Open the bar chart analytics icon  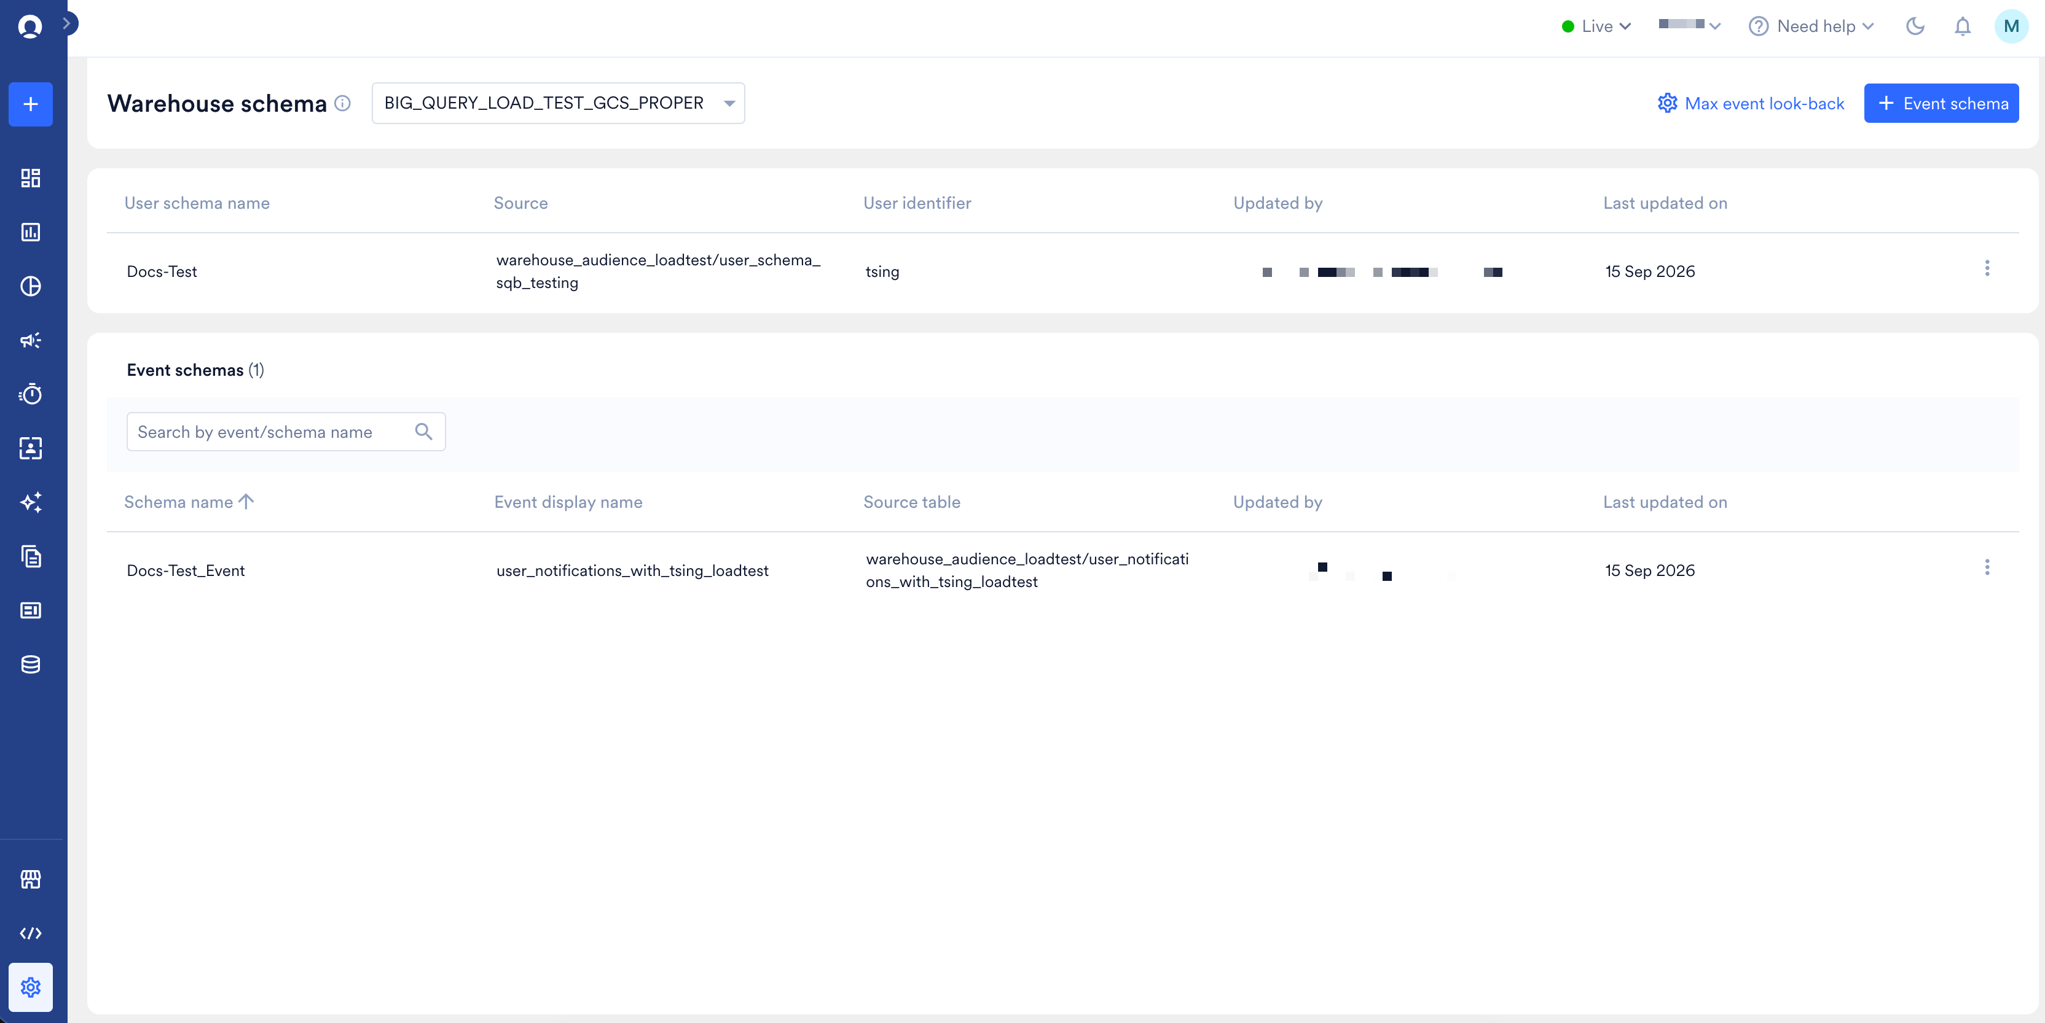click(x=30, y=231)
